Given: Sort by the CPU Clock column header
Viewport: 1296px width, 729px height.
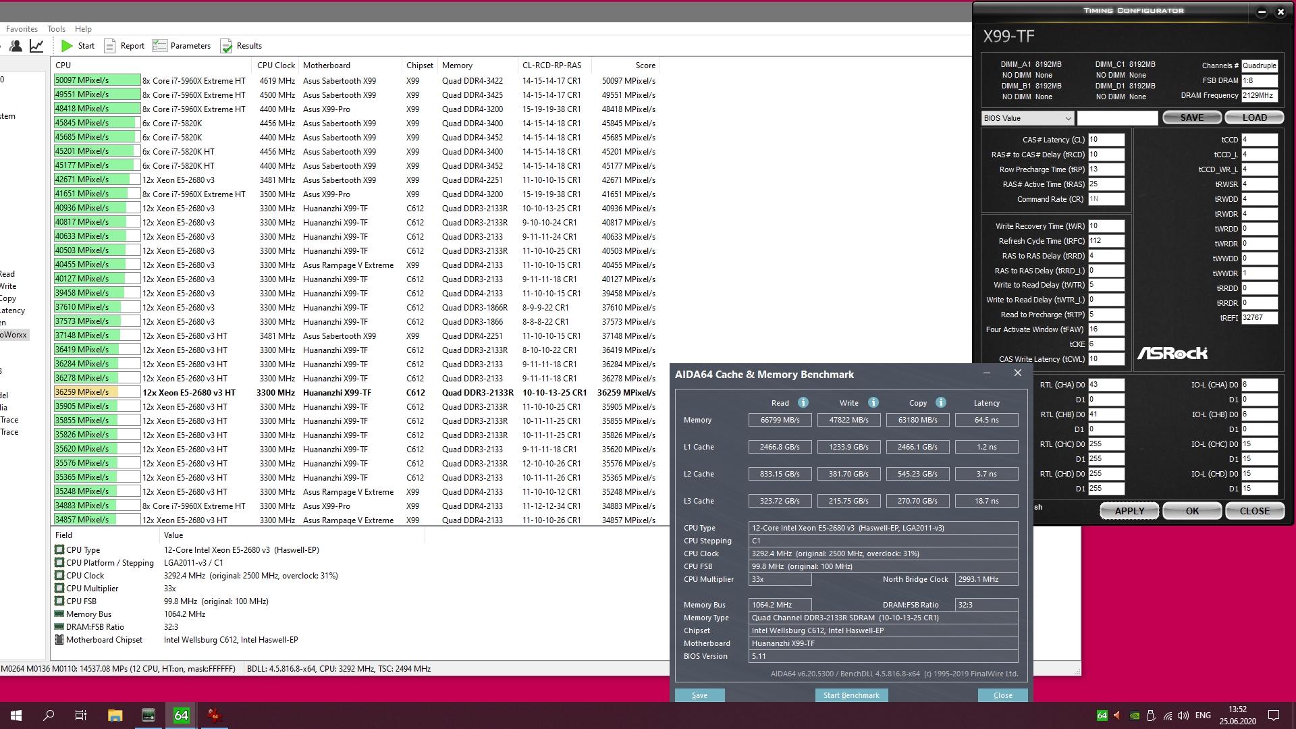Looking at the screenshot, I should coord(275,65).
